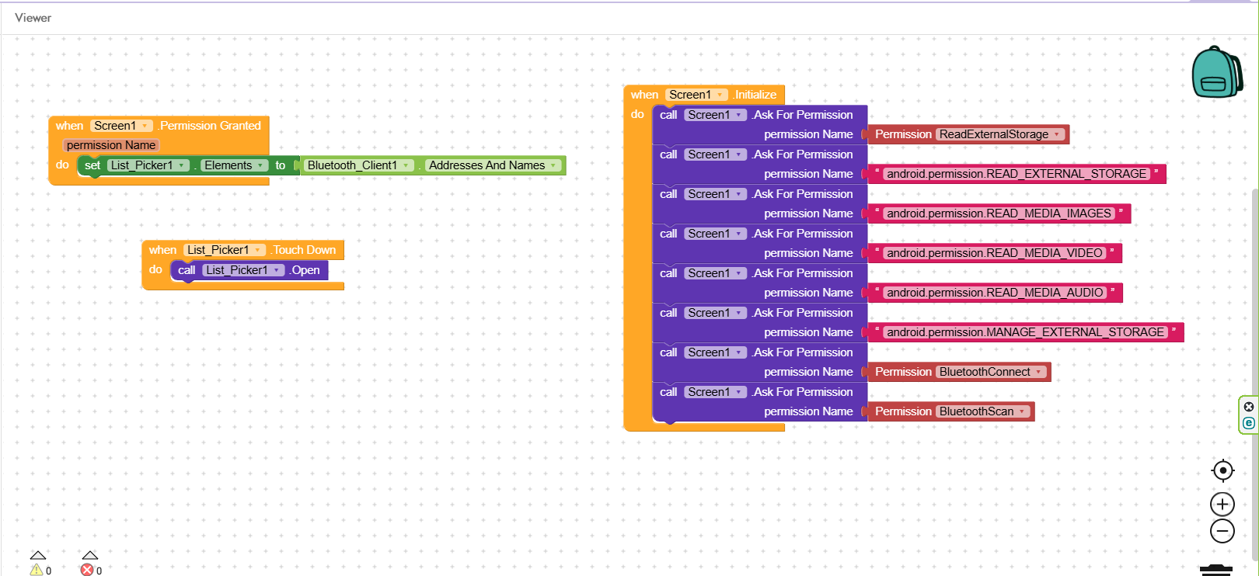Zoom in with the plus circle icon
1259x576 pixels.
coord(1222,505)
